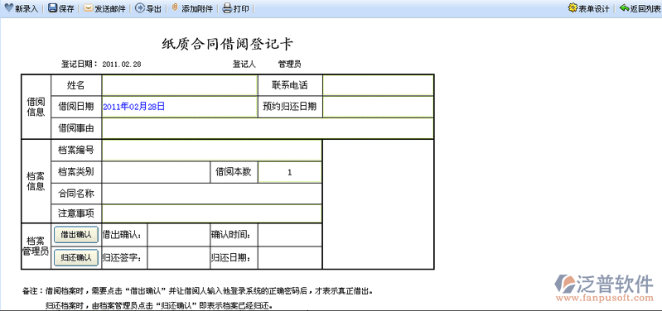Click the 档案管理员 section label
662x311 pixels.
pyautogui.click(x=36, y=246)
